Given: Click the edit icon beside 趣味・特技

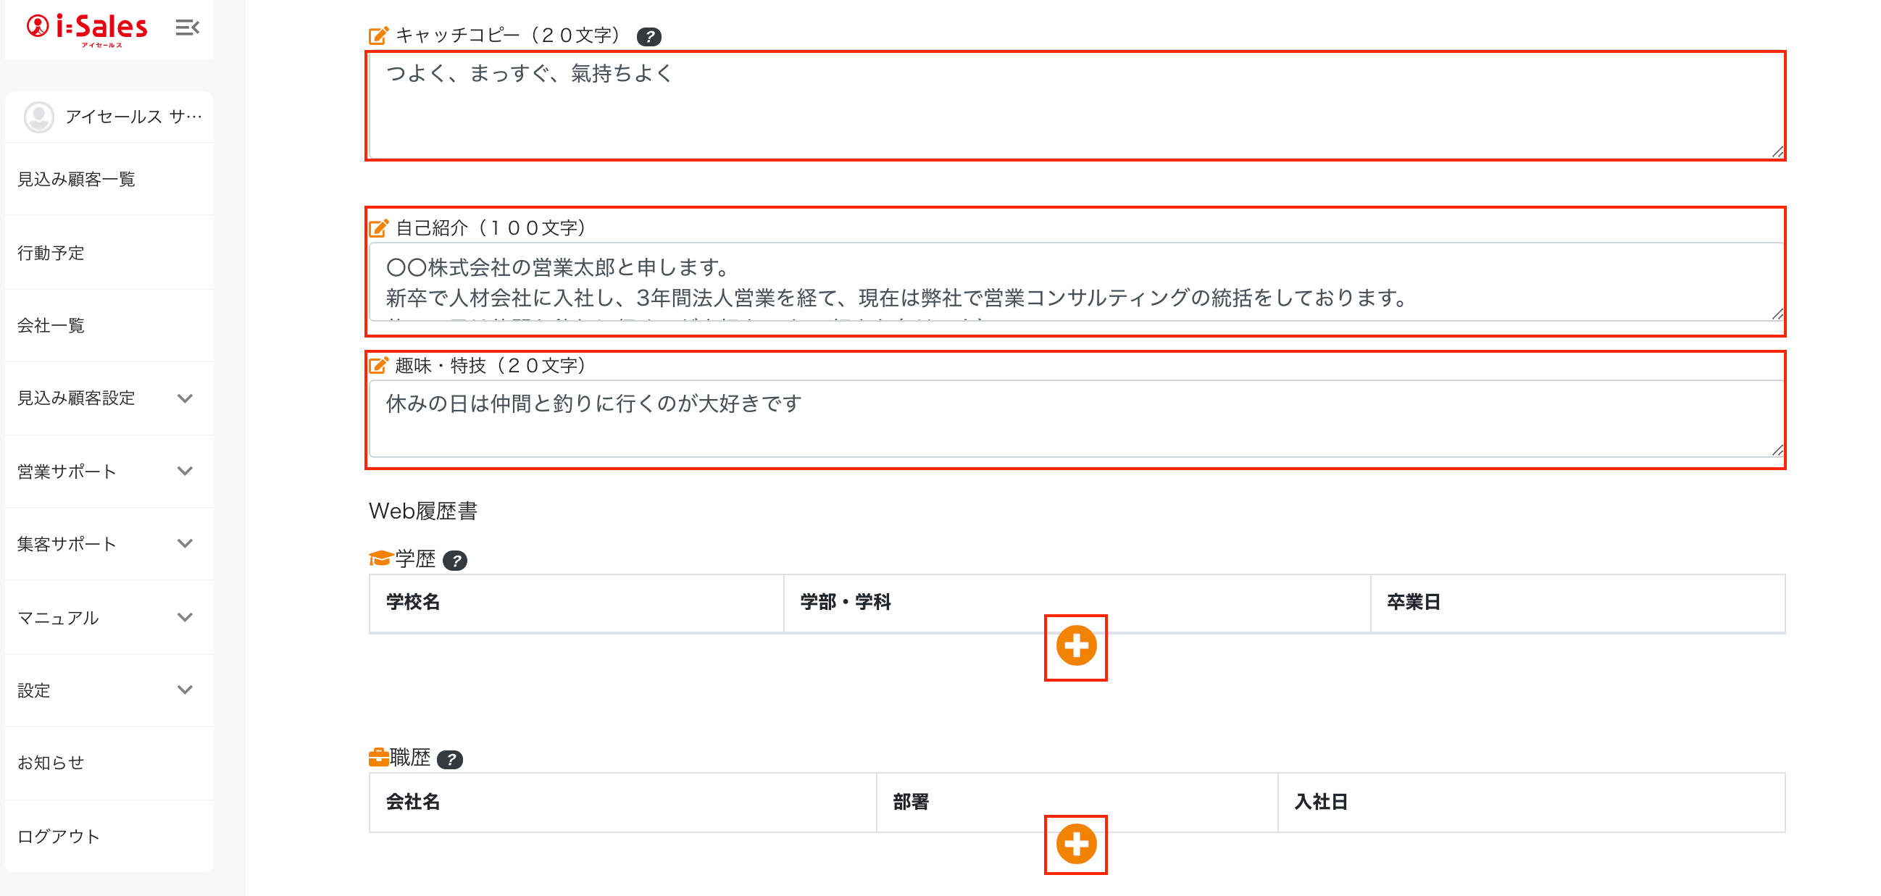Looking at the screenshot, I should pyautogui.click(x=378, y=365).
